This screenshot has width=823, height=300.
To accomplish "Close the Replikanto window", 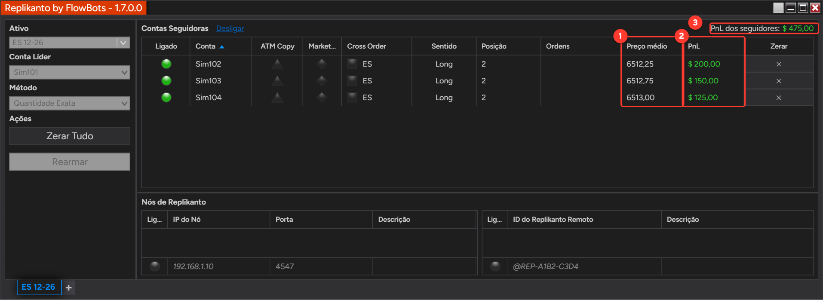I will coord(815,8).
